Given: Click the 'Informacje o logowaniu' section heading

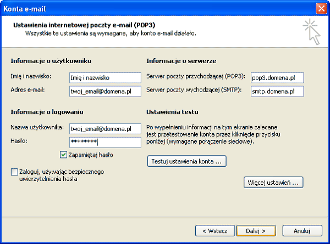Looking at the screenshot, I should point(47,112).
